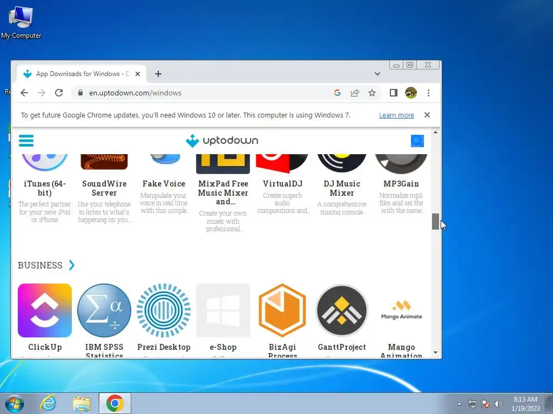
Task: Click the iTunes (64-bit) title
Action: tap(45, 188)
